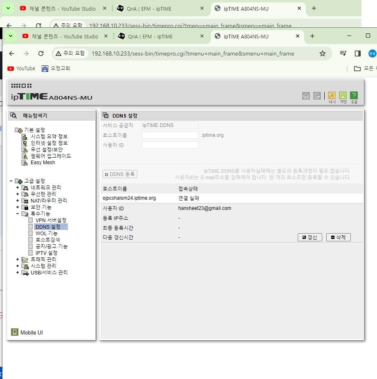Select the WOL 기능 menu item
377x379 pixels.
pyautogui.click(x=47, y=233)
